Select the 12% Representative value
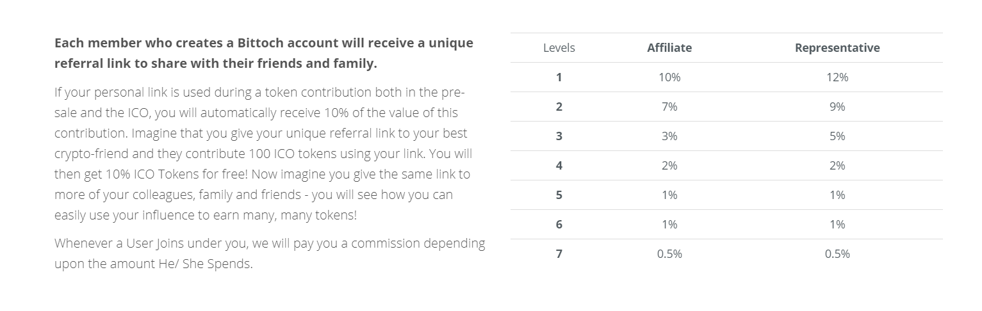This screenshot has height=311, width=982. pos(837,77)
